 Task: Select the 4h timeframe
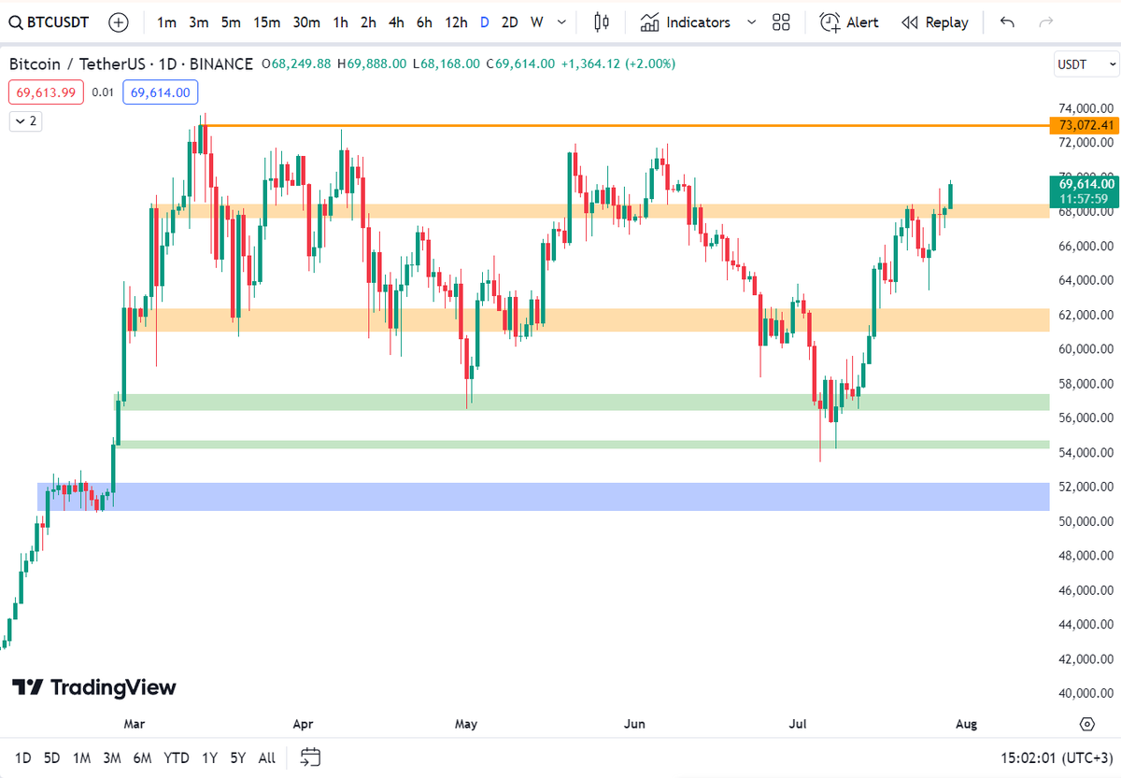(x=396, y=22)
